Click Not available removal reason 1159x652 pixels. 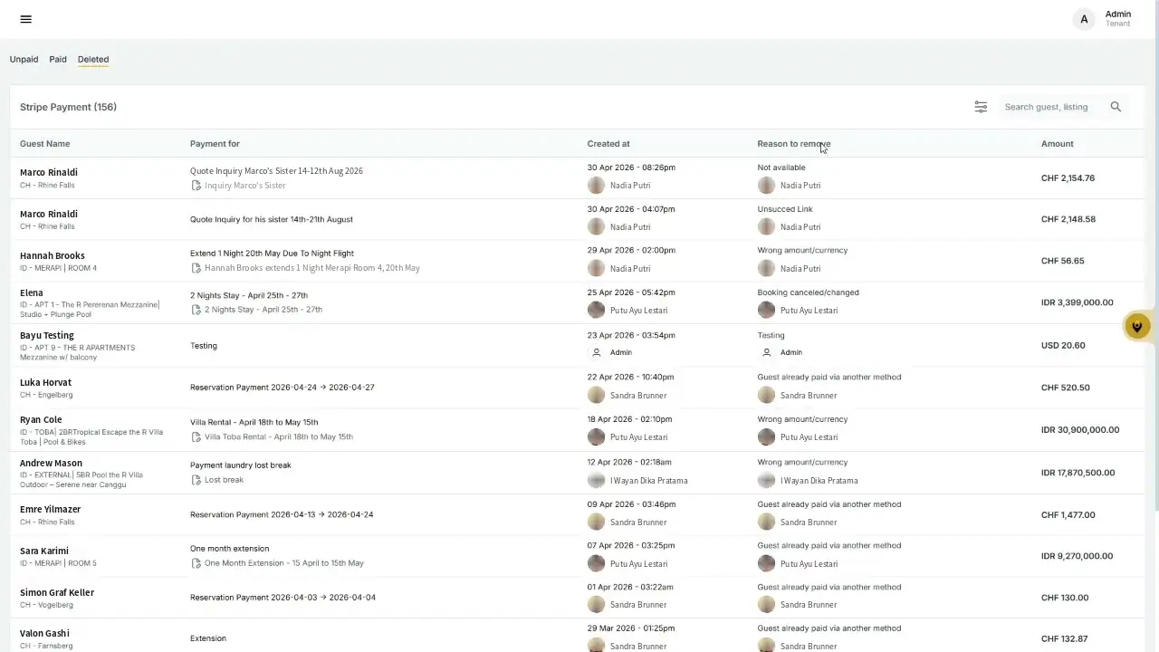pos(781,168)
